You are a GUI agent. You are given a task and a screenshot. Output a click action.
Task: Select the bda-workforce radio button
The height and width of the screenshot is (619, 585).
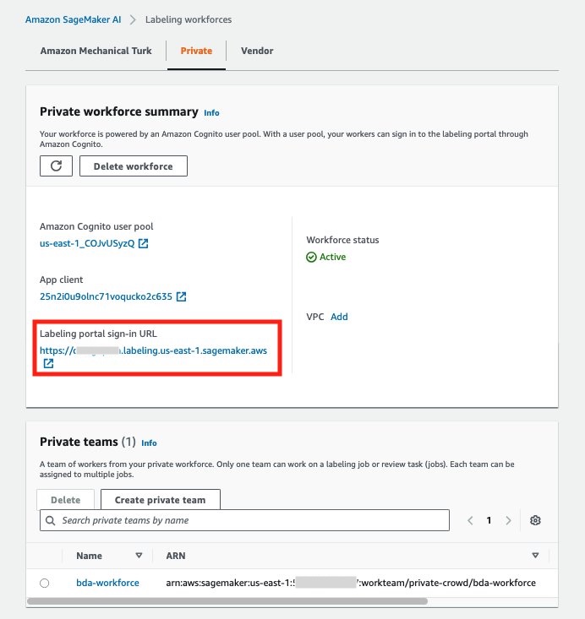click(45, 583)
